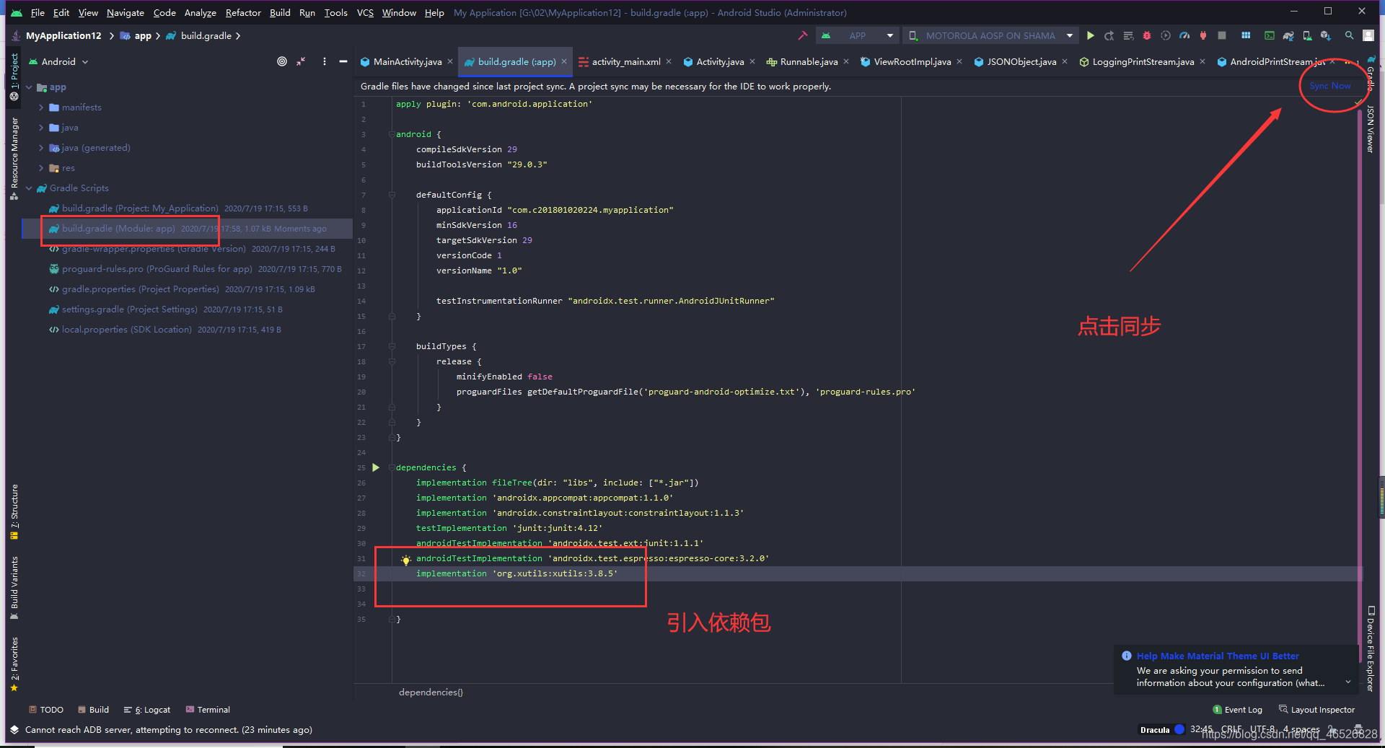Viewport: 1385px width, 748px height.
Task: Hide the Project panel with minus icon
Action: coord(343,61)
